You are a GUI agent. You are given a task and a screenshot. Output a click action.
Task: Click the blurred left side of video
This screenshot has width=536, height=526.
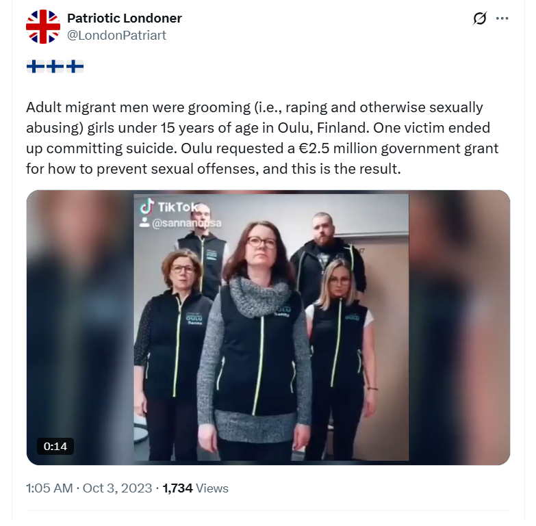click(x=80, y=328)
